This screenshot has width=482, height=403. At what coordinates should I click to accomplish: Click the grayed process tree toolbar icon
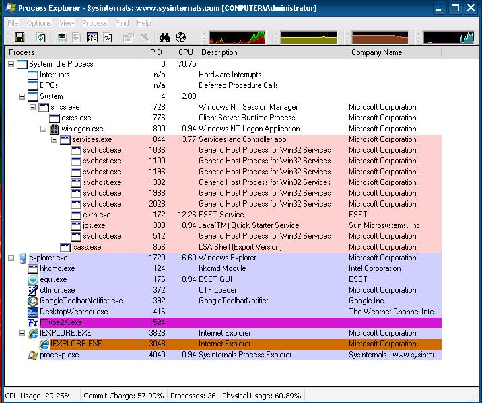tap(77, 38)
